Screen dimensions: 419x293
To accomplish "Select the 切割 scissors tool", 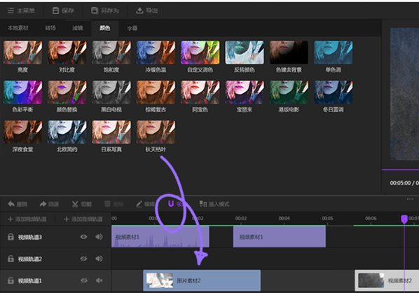I will click(x=75, y=204).
